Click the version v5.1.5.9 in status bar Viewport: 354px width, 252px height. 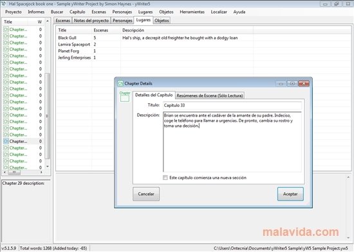point(8,248)
